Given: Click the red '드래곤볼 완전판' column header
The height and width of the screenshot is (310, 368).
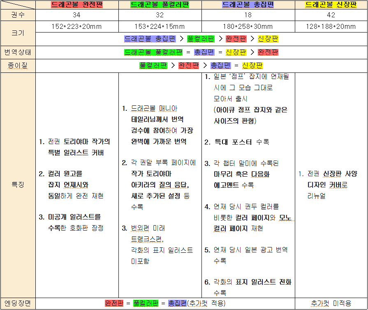Looking at the screenshot, I should [x=77, y=5].
